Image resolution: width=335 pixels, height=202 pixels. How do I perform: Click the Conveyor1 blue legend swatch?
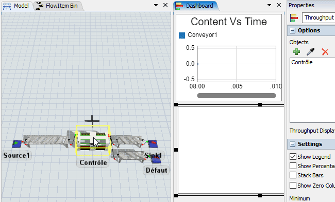pos(182,35)
